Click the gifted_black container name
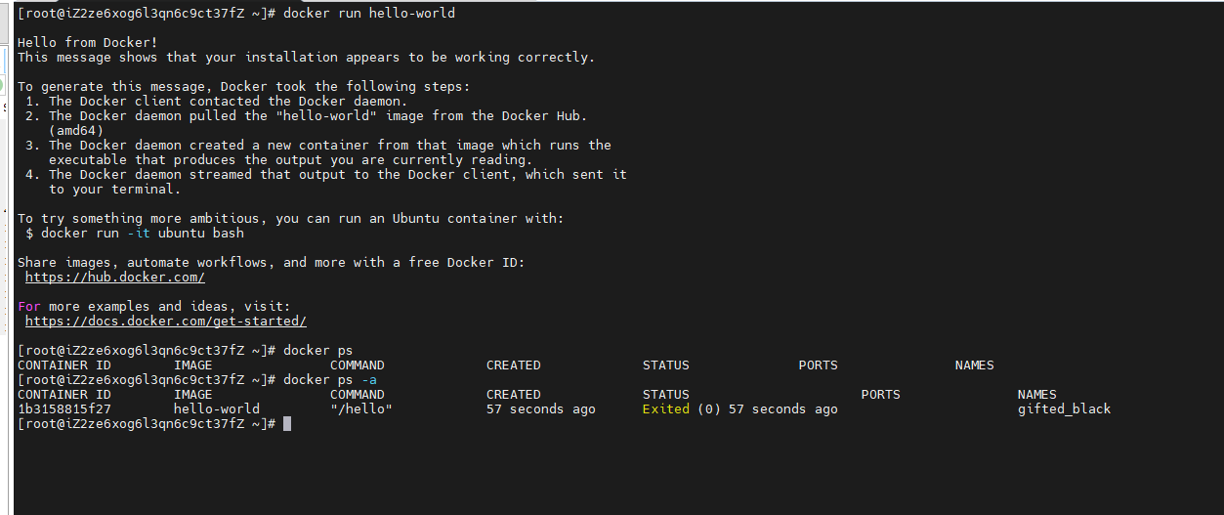Viewport: 1224px width, 515px height. coord(1064,409)
